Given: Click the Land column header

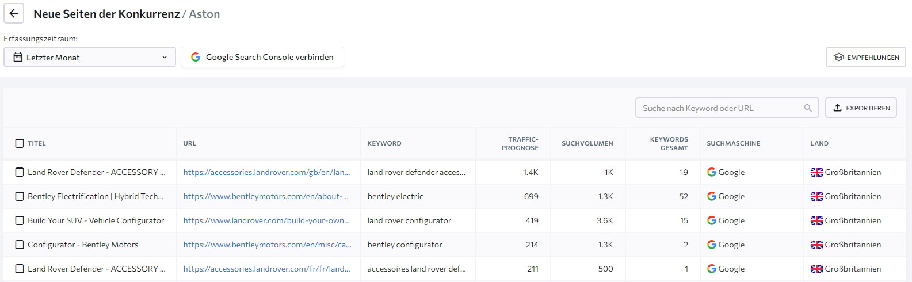Looking at the screenshot, I should tap(819, 143).
